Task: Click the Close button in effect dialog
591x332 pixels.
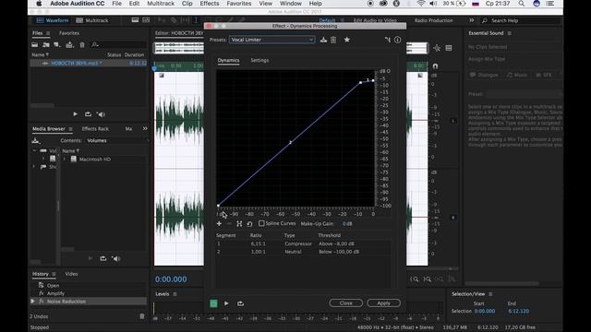Action: pyautogui.click(x=345, y=303)
